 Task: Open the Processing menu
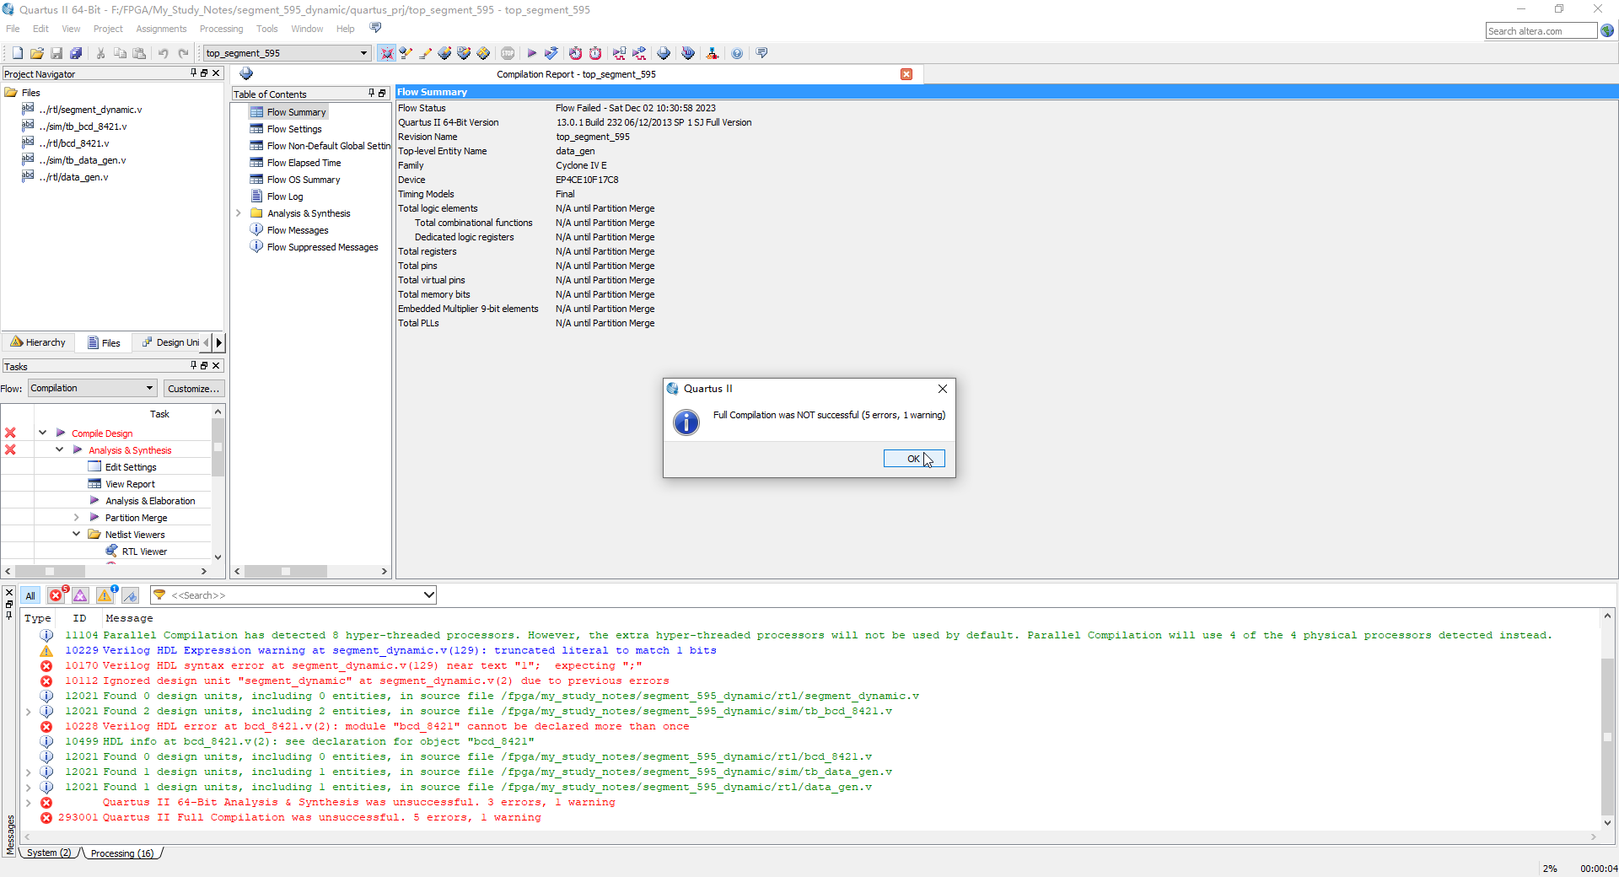tap(221, 29)
